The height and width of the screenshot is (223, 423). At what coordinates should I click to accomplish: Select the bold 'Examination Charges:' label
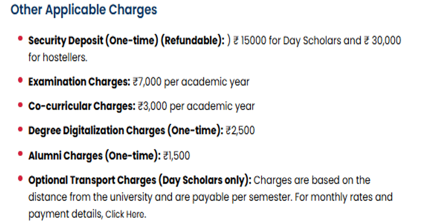click(79, 82)
